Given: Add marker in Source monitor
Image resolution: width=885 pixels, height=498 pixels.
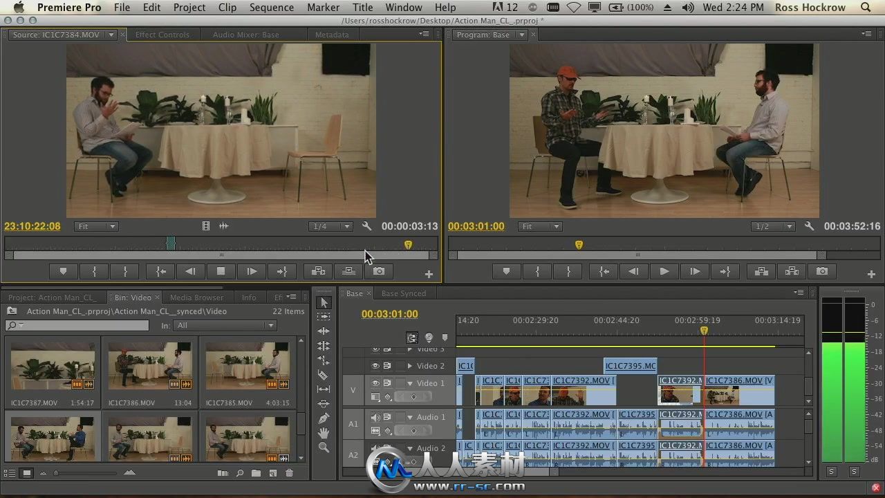Looking at the screenshot, I should pos(63,272).
